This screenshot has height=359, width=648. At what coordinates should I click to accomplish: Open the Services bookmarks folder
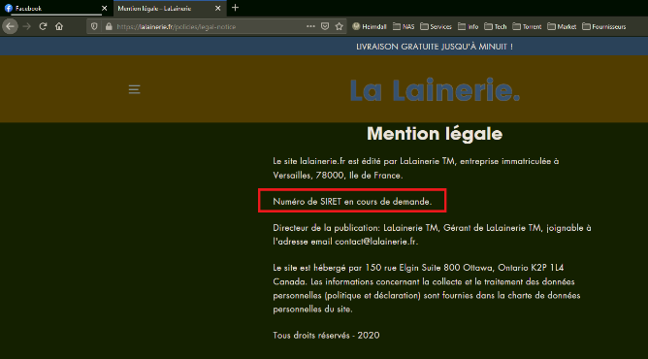[436, 26]
